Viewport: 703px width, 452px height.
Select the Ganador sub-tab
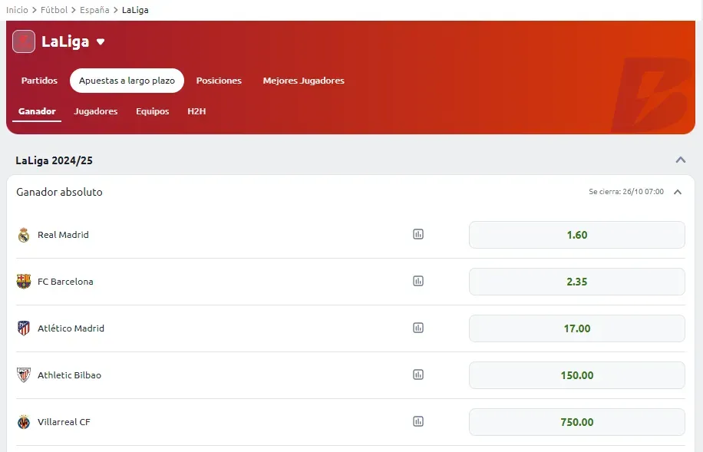click(37, 111)
